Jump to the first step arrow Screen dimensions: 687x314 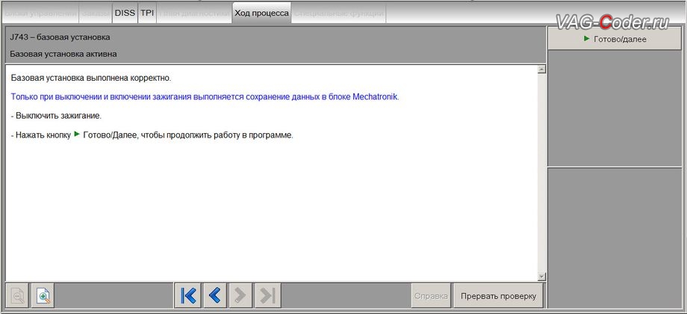pos(188,295)
